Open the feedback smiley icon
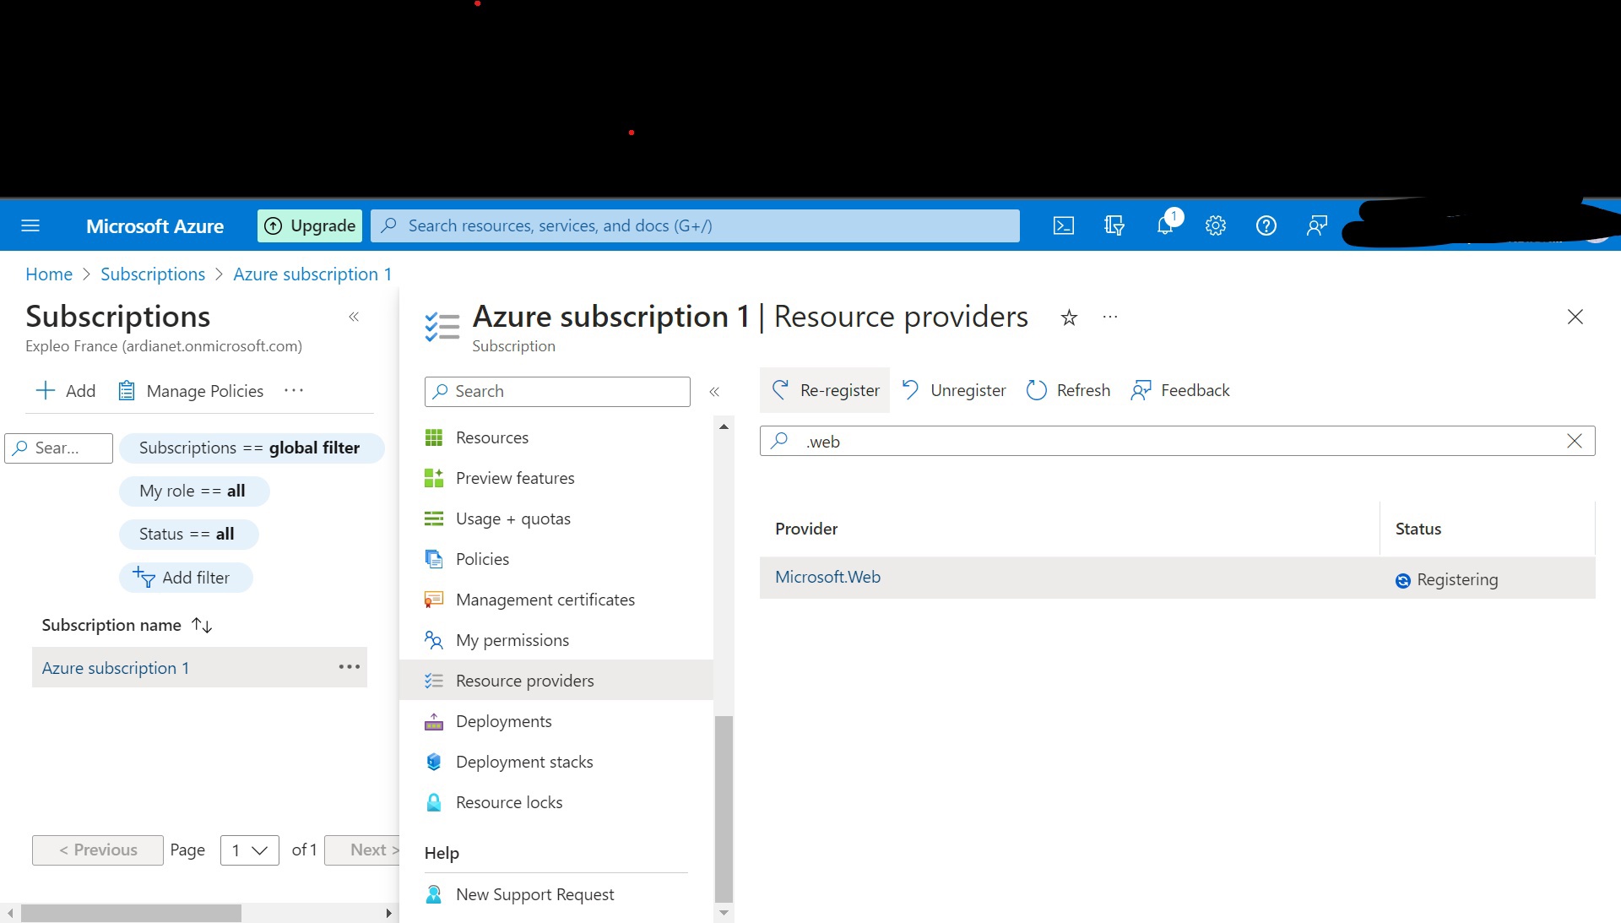The width and height of the screenshot is (1621, 923). pos(1316,225)
